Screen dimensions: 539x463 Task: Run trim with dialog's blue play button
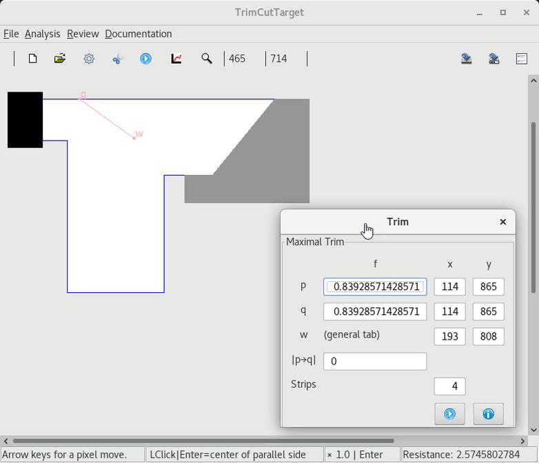pyautogui.click(x=449, y=413)
